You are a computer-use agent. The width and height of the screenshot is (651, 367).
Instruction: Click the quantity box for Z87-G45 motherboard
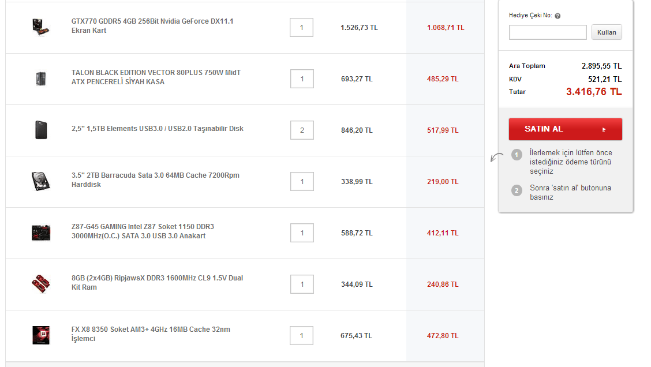click(x=301, y=233)
